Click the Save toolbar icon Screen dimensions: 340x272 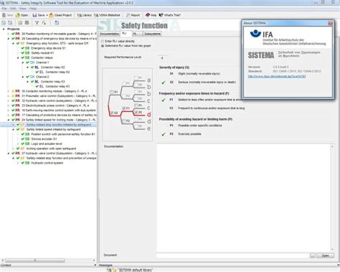pyautogui.click(x=34, y=15)
